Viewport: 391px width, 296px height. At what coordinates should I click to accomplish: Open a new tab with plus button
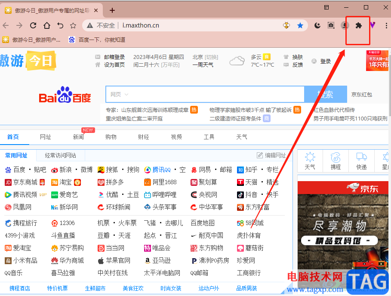click(x=112, y=10)
